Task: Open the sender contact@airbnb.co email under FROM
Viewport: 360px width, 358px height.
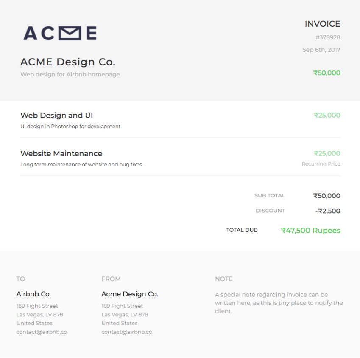Action: pyautogui.click(x=127, y=332)
